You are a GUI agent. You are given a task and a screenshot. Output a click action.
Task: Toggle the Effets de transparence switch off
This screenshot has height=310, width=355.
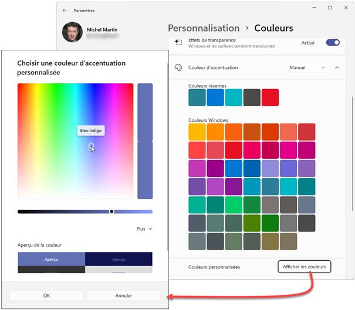point(333,43)
